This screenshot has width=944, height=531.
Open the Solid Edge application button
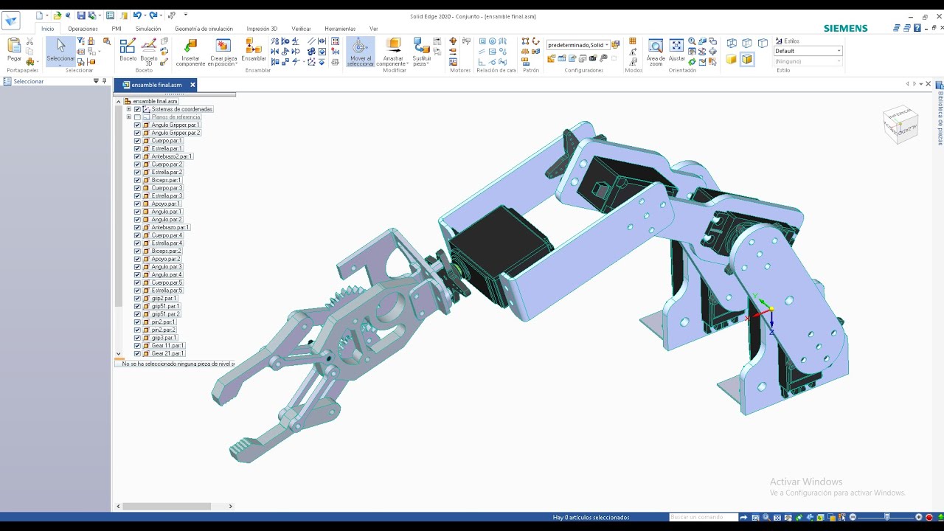coord(12,20)
